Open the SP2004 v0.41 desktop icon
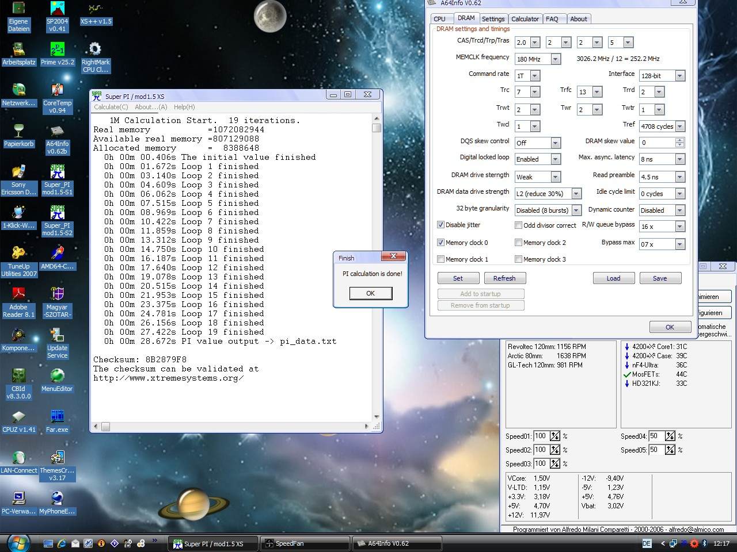737x552 pixels. pyautogui.click(x=57, y=16)
